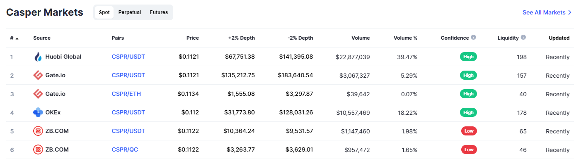Sort by the # column arrow
This screenshot has height=159, width=581.
17,38
